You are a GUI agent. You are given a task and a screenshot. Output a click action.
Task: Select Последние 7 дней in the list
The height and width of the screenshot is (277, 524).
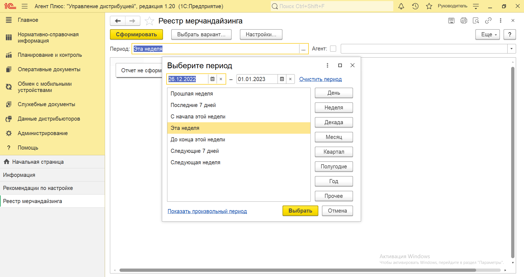pyautogui.click(x=239, y=105)
